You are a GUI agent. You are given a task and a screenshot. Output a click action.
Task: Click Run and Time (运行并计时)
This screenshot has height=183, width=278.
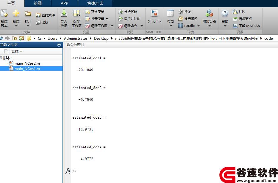(x=129, y=19)
